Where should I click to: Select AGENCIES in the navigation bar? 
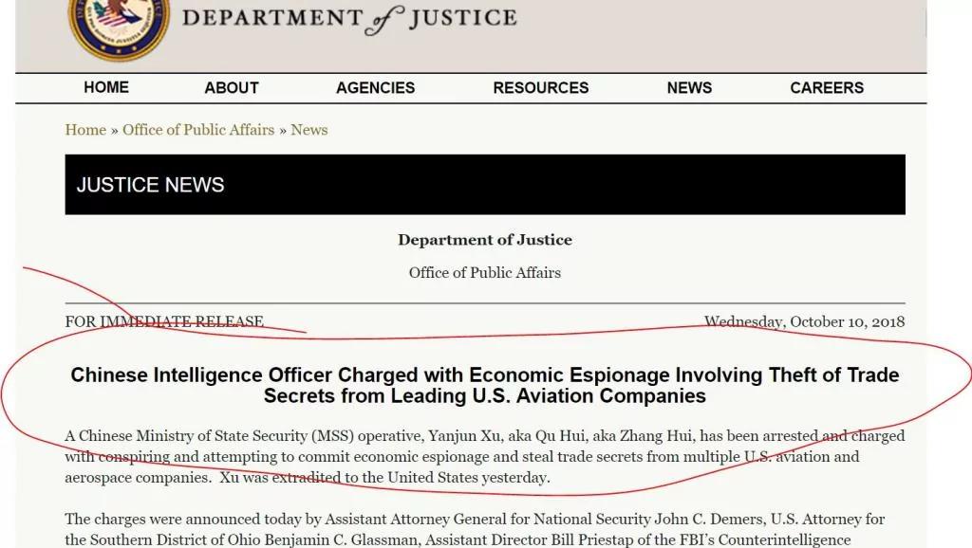[x=375, y=88]
